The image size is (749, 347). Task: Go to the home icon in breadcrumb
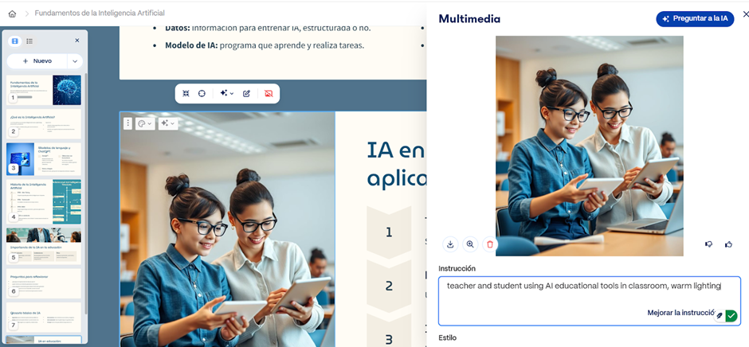pos(12,14)
